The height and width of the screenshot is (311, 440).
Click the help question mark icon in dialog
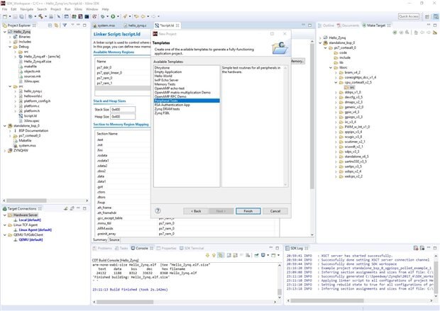click(158, 210)
